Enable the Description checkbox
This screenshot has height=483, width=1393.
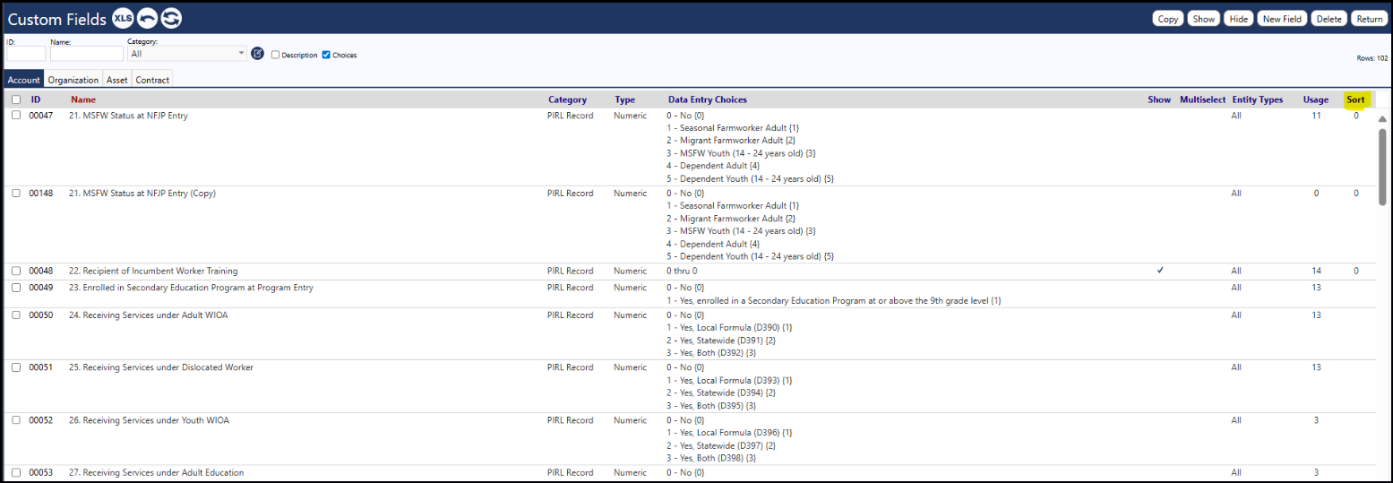(x=276, y=55)
